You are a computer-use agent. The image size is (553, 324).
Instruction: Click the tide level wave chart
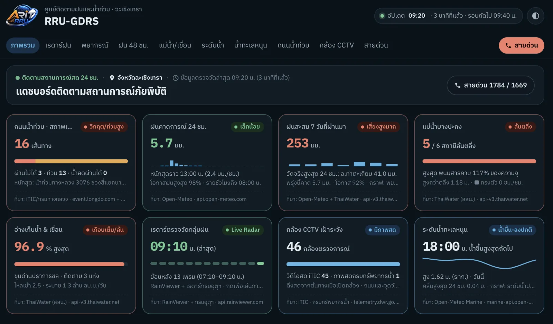click(479, 263)
